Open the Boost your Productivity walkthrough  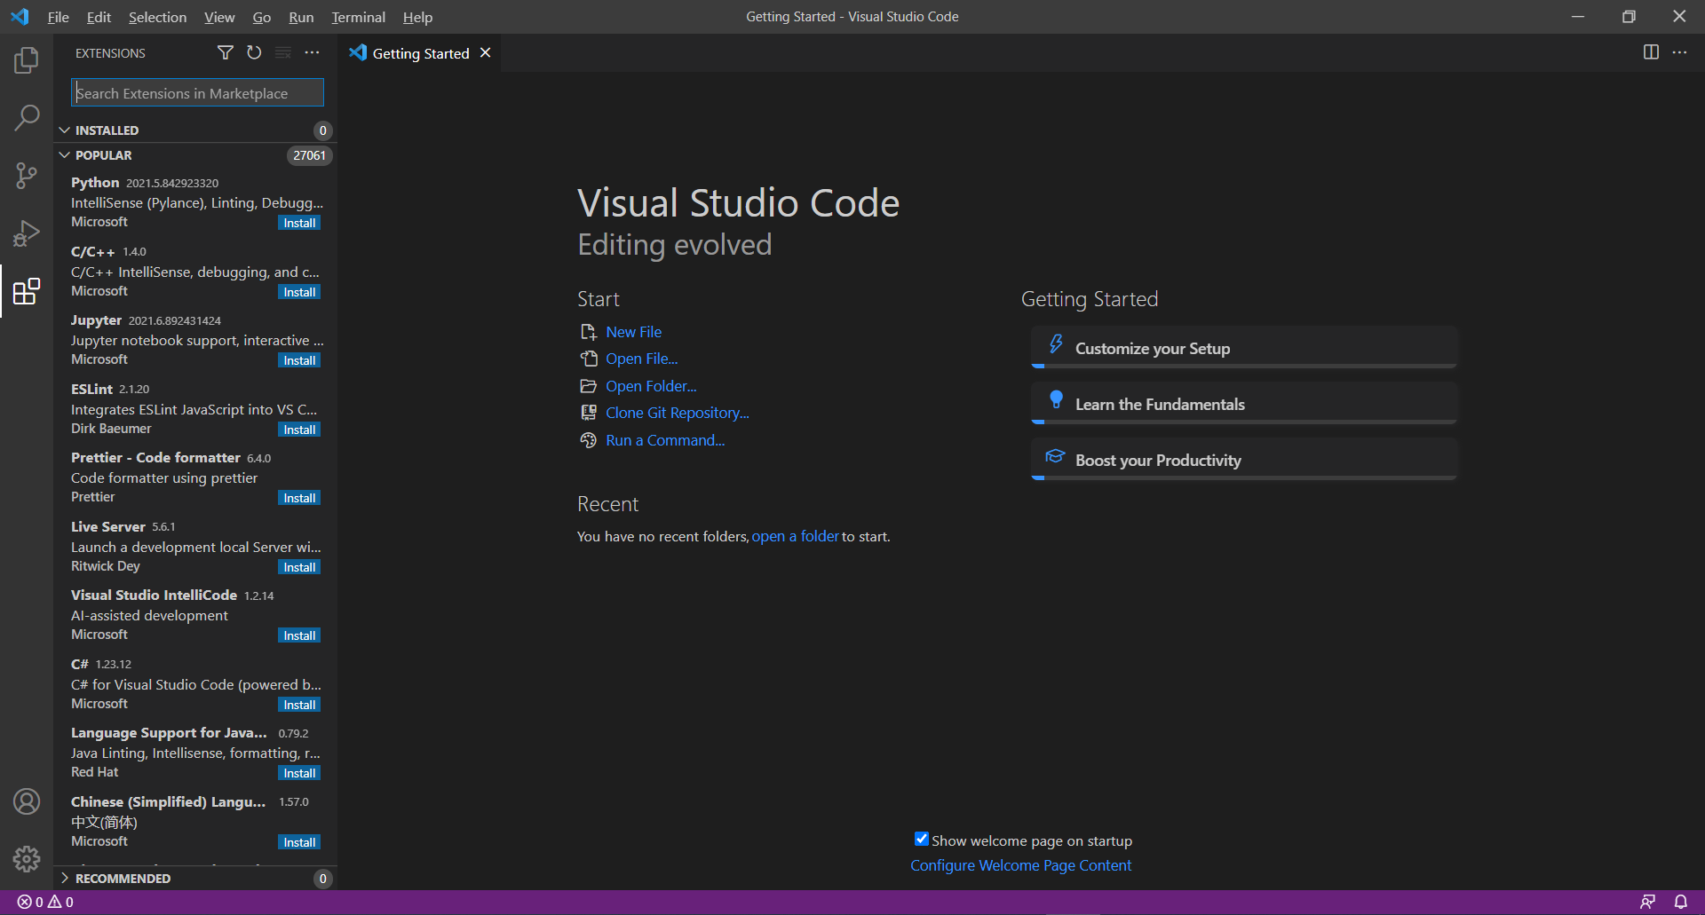coord(1244,459)
